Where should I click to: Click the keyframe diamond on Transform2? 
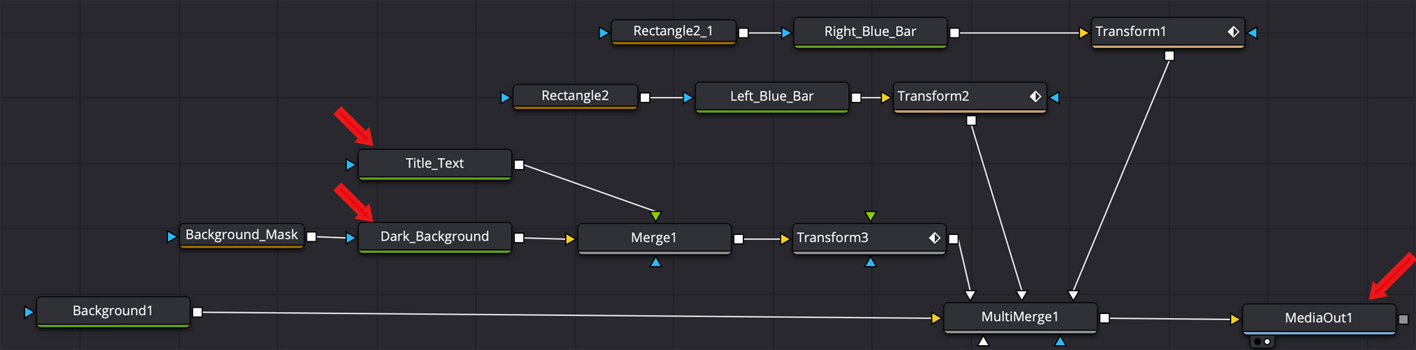[x=1035, y=96]
